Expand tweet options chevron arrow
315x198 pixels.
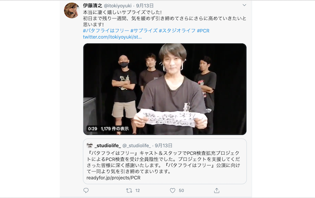click(x=244, y=5)
